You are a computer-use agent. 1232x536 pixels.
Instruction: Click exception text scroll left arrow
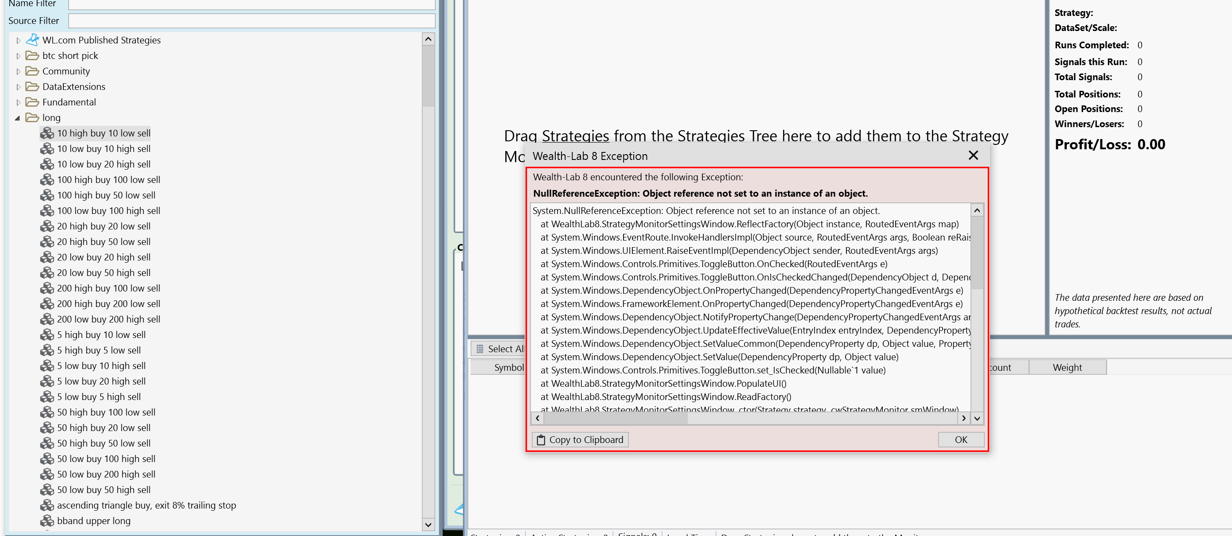[538, 418]
